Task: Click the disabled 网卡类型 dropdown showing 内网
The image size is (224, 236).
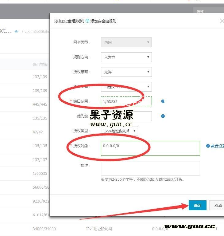Action: click(x=126, y=42)
